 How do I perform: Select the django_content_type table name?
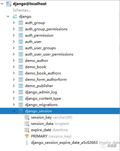(43, 98)
